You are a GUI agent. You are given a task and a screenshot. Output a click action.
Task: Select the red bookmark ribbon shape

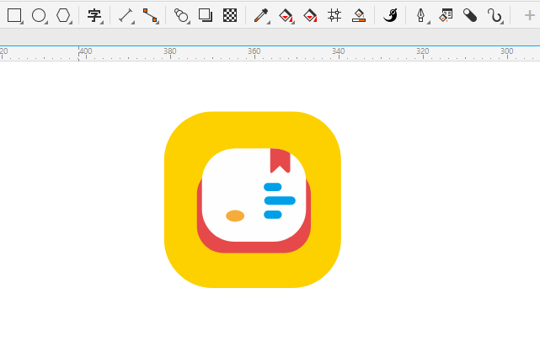[x=281, y=160]
